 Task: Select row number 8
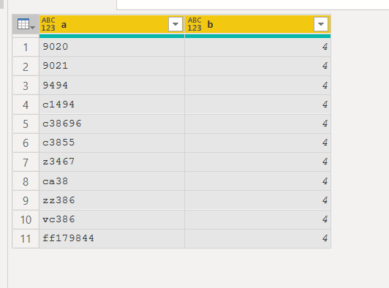point(26,181)
